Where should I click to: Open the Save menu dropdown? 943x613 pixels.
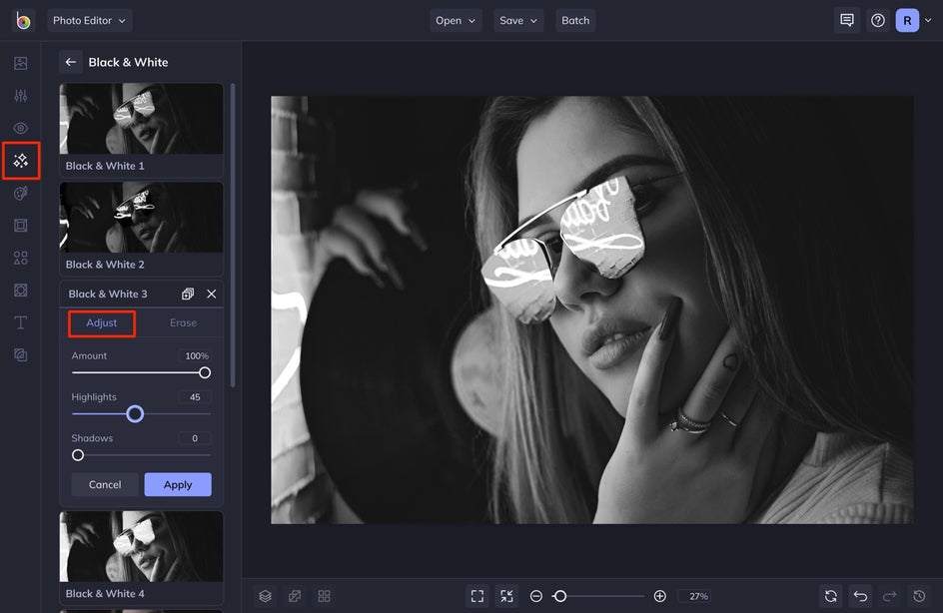(x=518, y=20)
